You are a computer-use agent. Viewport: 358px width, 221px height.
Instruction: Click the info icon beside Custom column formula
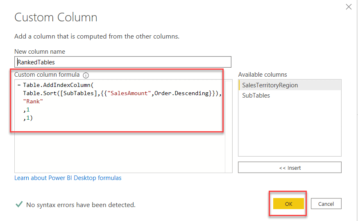point(86,75)
